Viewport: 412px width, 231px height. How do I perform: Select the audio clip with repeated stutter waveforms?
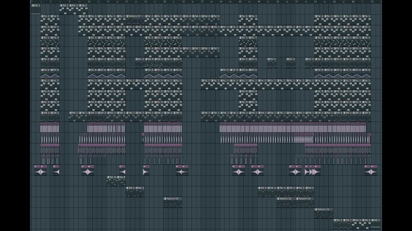(x=313, y=170)
